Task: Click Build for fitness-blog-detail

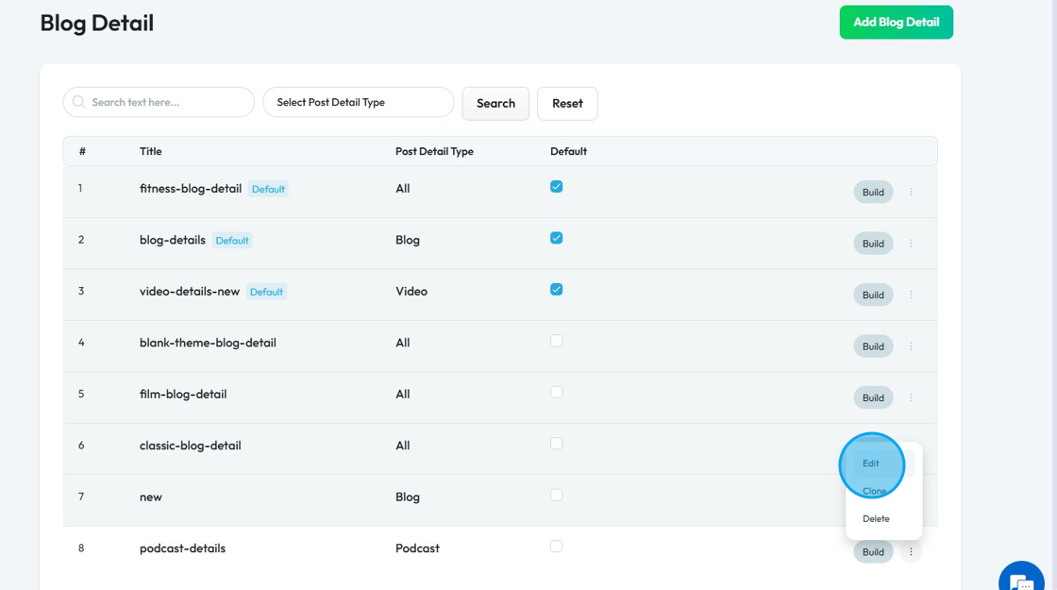Action: tap(873, 193)
